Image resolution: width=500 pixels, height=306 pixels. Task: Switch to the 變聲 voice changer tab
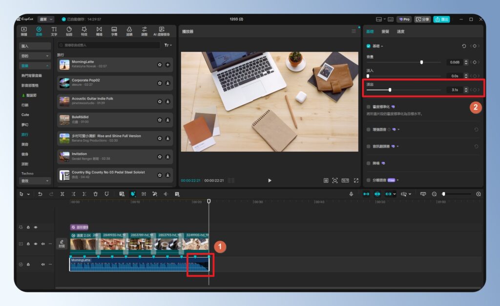click(x=385, y=31)
